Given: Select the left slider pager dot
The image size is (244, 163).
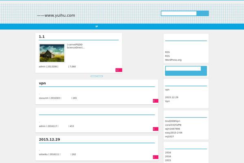Looking at the screenshot, I should (x=94, y=76).
